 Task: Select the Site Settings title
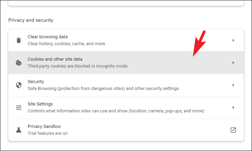40,104
